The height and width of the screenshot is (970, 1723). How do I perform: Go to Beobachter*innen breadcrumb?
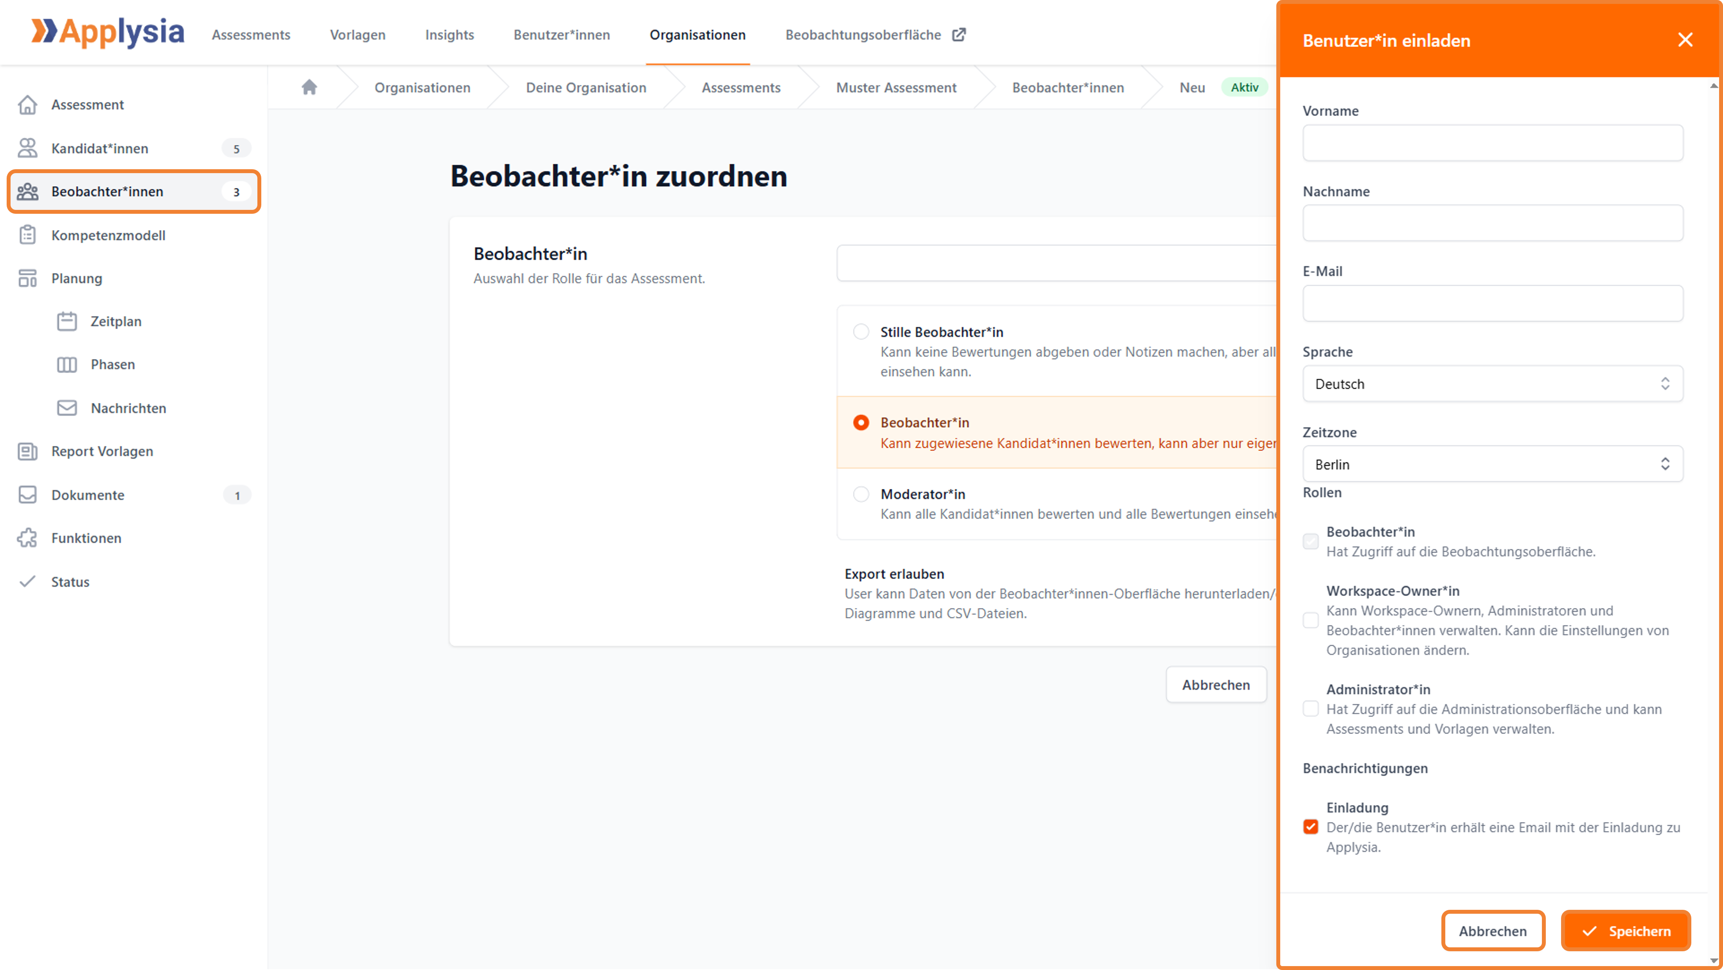pos(1067,88)
